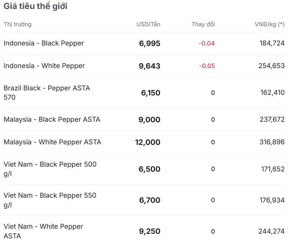288x246 pixels.
Task: Select the "USD/Tấn" column header
Action: pyautogui.click(x=148, y=24)
